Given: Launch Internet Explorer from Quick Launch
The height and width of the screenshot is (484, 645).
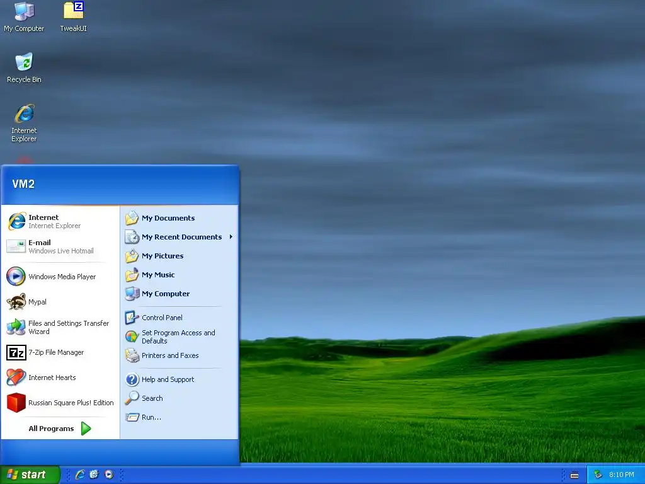Looking at the screenshot, I should [x=80, y=475].
